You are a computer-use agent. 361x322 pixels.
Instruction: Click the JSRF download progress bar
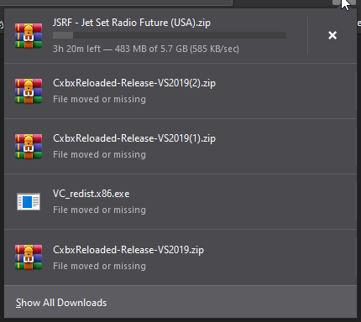click(x=170, y=35)
